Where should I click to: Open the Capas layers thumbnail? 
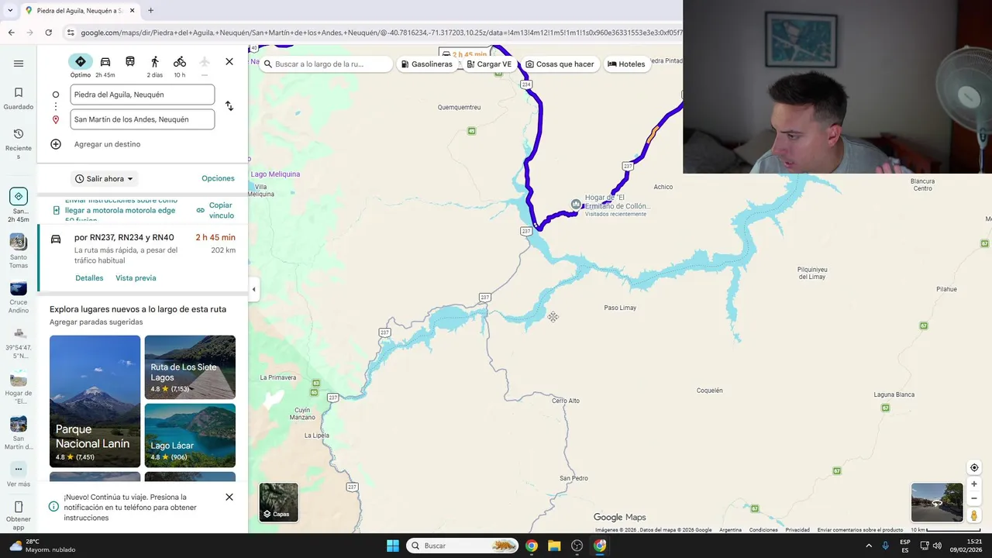point(279,502)
